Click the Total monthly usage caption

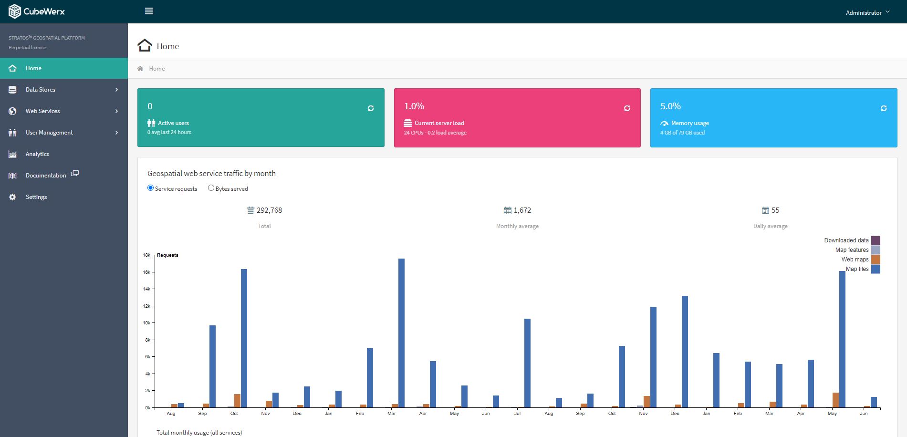(199, 433)
